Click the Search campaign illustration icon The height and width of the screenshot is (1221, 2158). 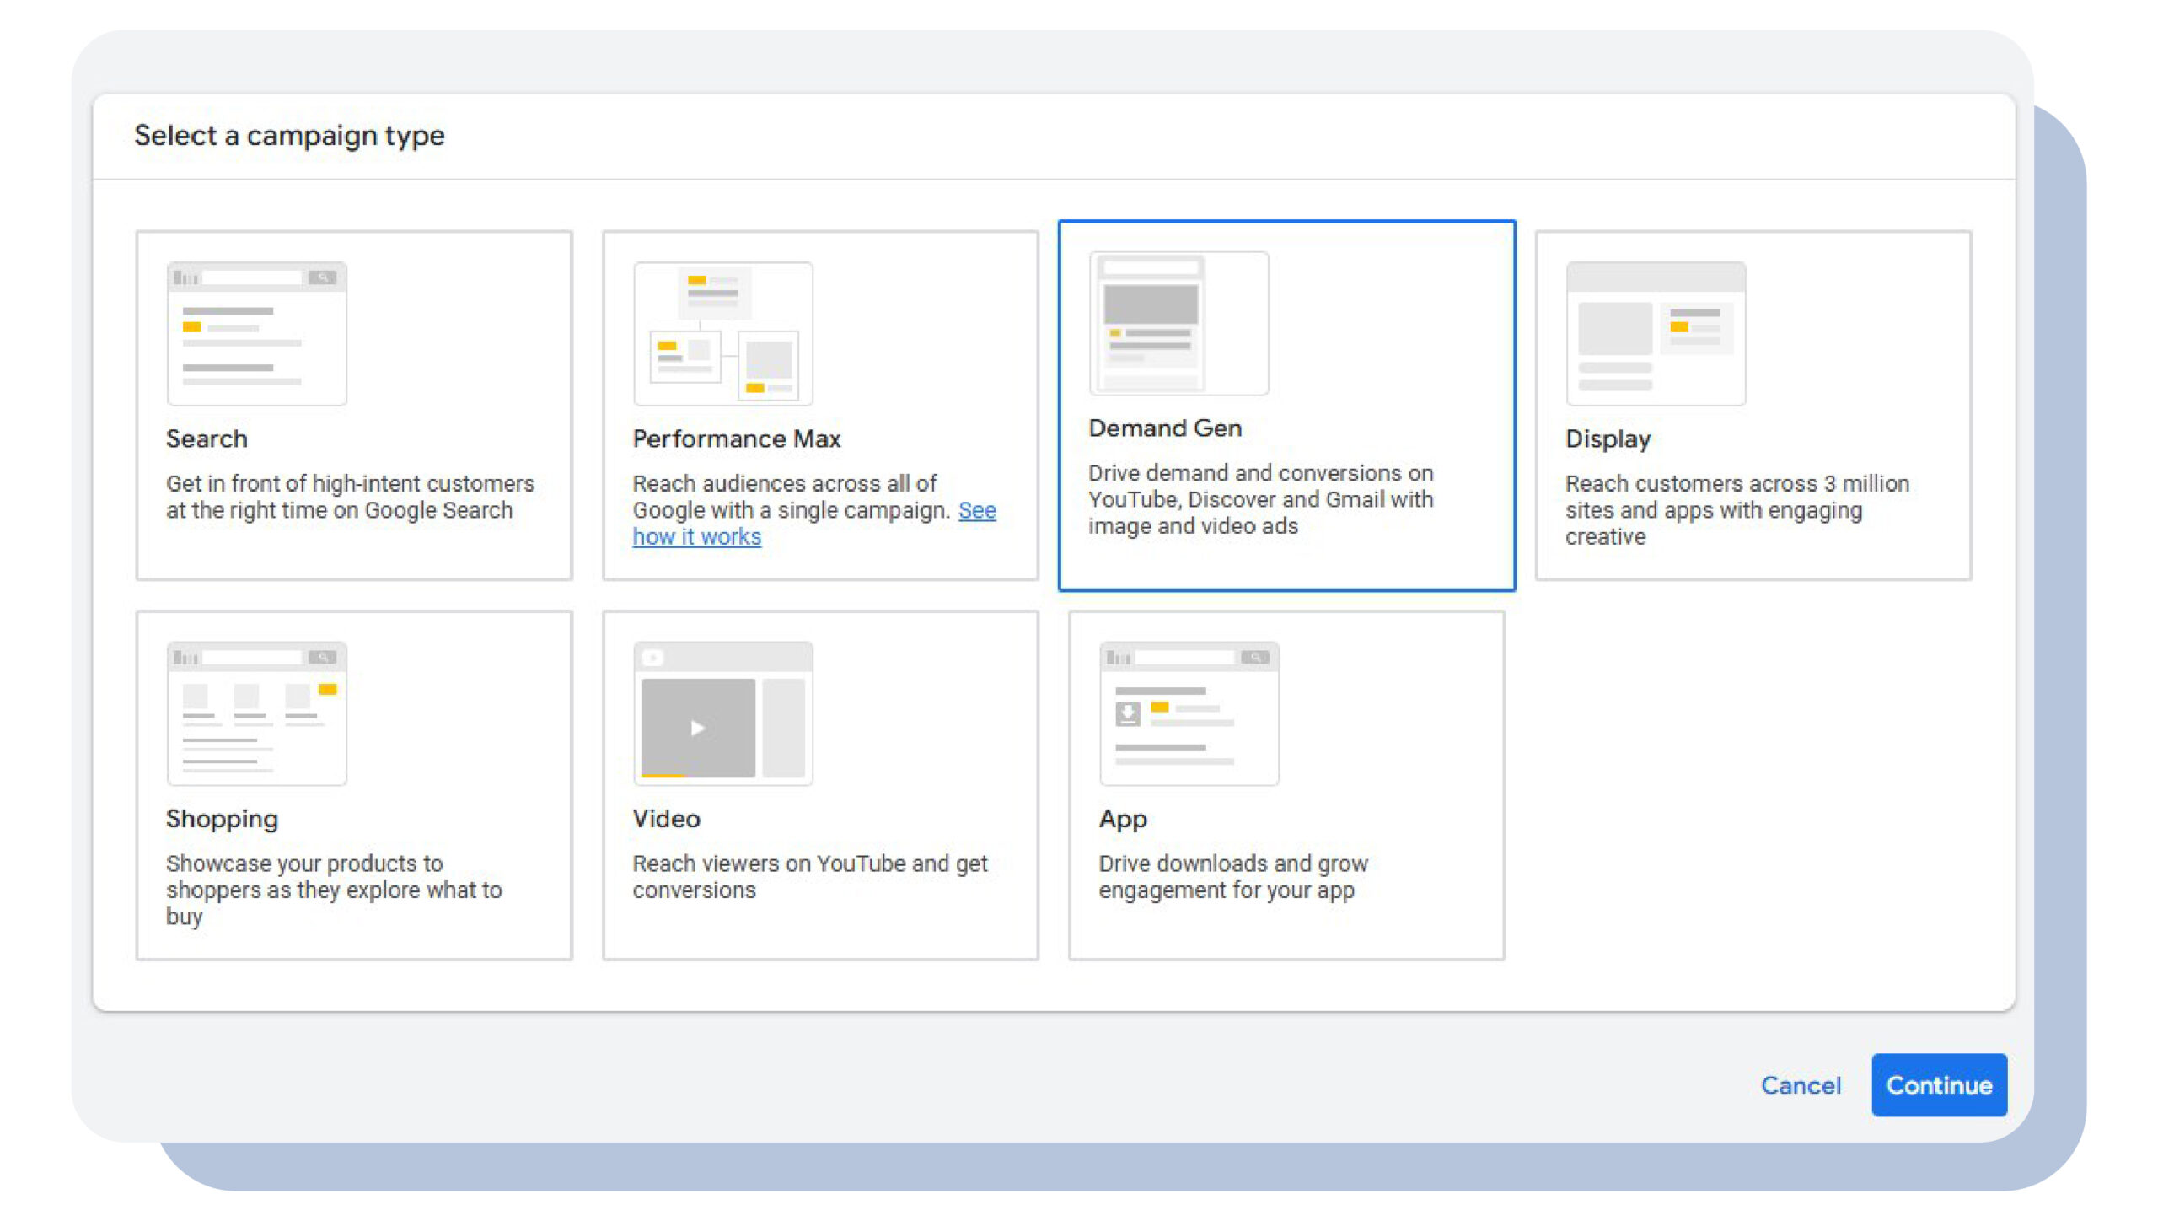pyautogui.click(x=256, y=333)
